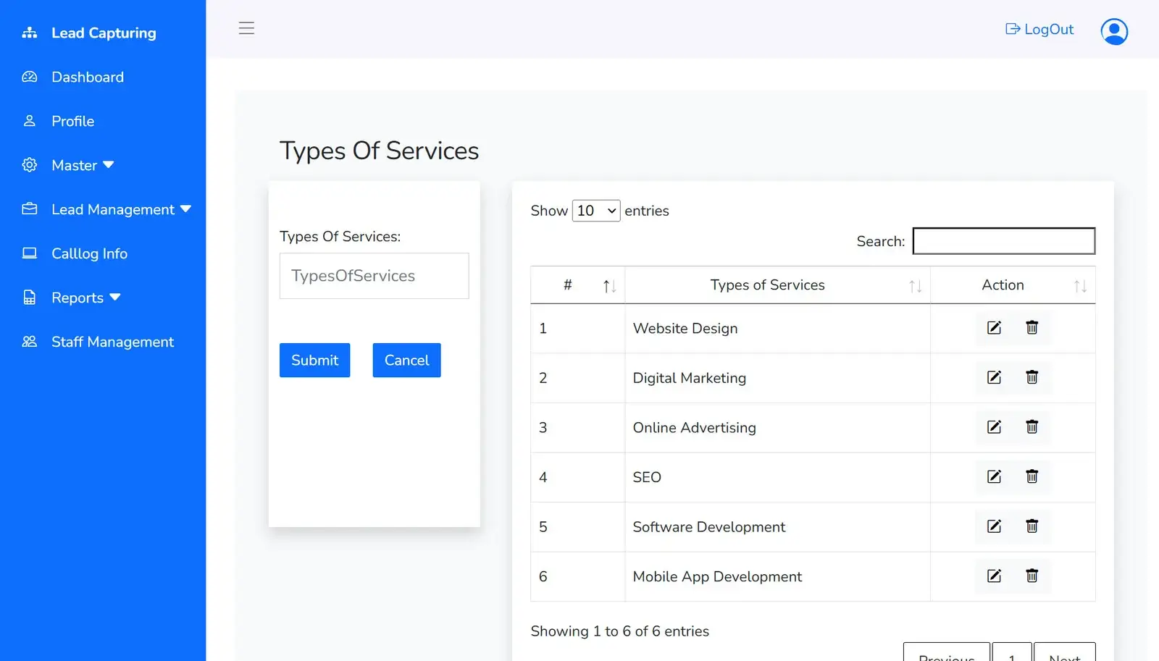1159x661 pixels.
Task: Open Staff Management in the sidebar
Action: [112, 342]
